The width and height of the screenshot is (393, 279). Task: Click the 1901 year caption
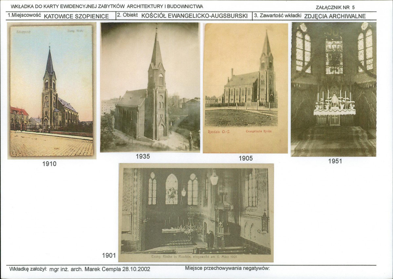coord(109,255)
